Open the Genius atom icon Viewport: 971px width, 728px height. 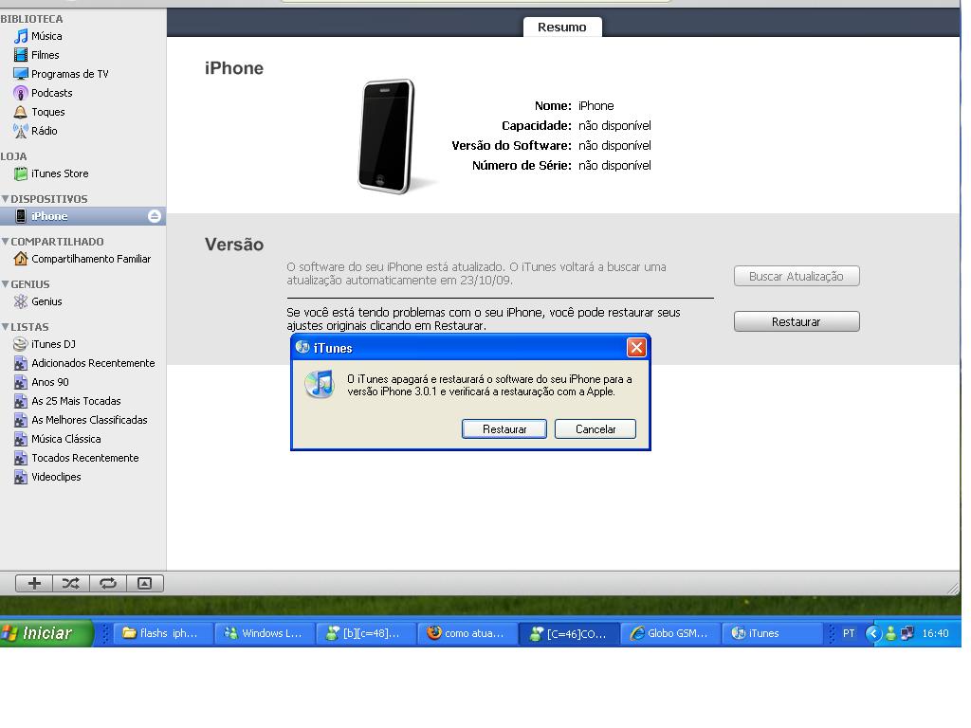[x=21, y=301]
